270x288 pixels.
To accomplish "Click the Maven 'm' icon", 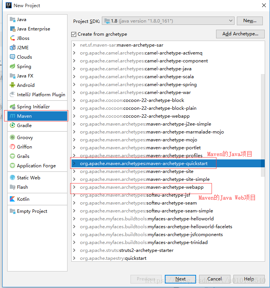I will coord(12,116).
